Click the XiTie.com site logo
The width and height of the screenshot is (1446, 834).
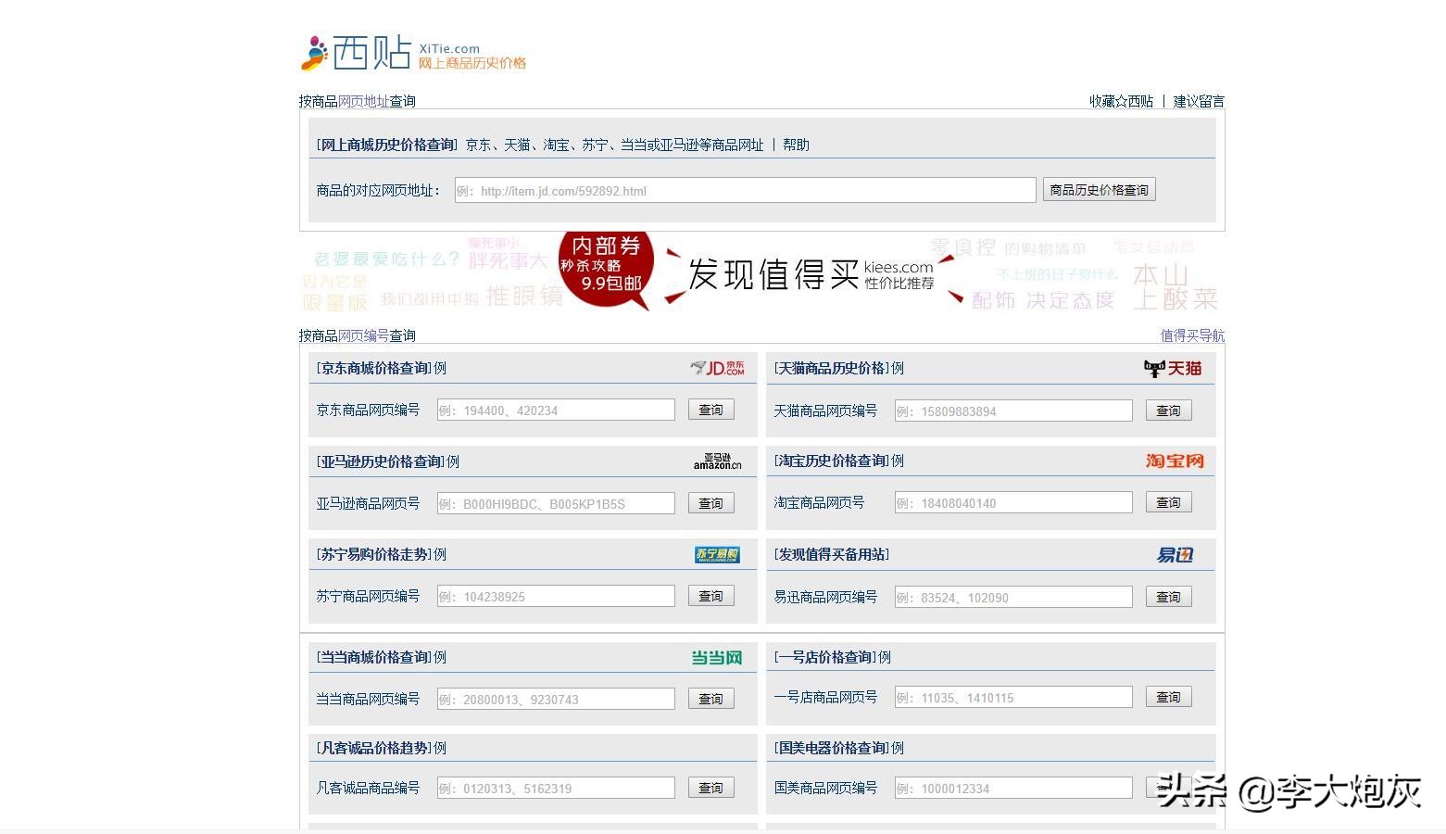coord(414,53)
